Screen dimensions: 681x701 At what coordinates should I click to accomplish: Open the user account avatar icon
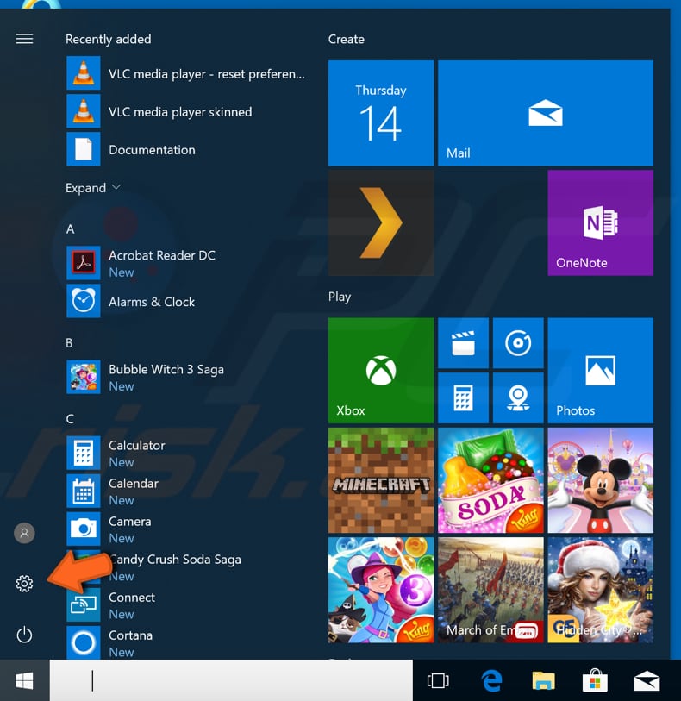pyautogui.click(x=24, y=533)
